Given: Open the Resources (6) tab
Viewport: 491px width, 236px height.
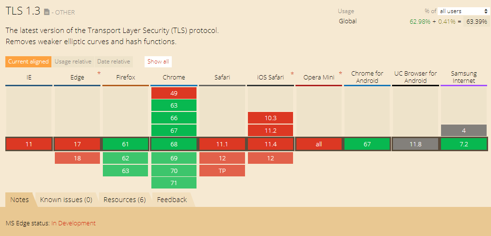Looking at the screenshot, I should pyautogui.click(x=125, y=200).
